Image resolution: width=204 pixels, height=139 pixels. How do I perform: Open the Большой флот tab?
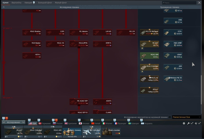pos(44,2)
